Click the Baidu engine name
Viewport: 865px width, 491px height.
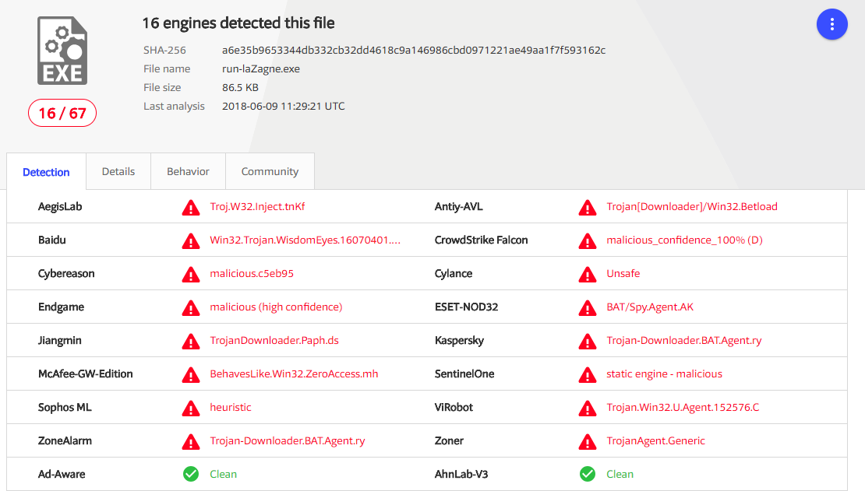(52, 240)
